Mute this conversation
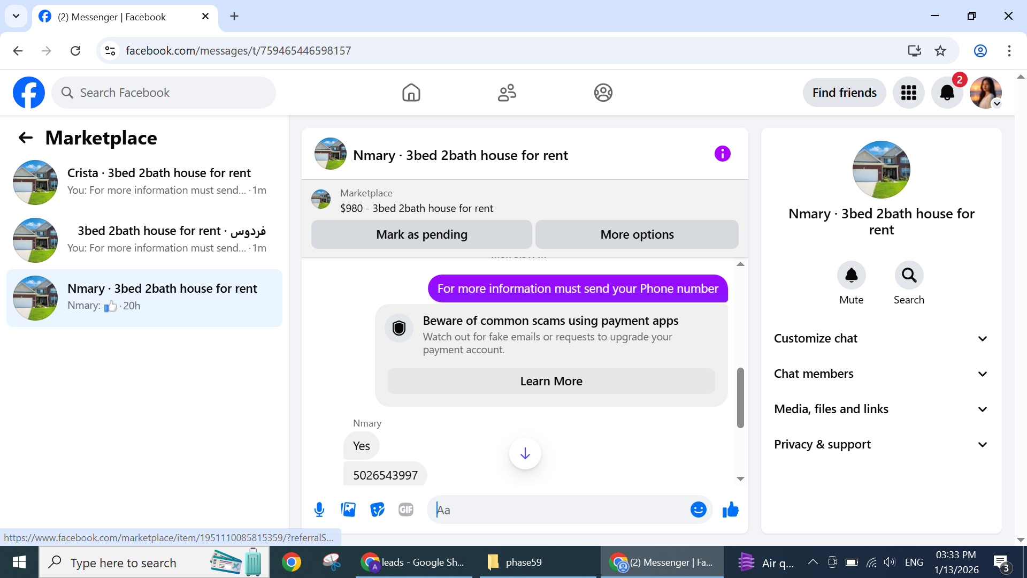The height and width of the screenshot is (578, 1027). pyautogui.click(x=851, y=276)
